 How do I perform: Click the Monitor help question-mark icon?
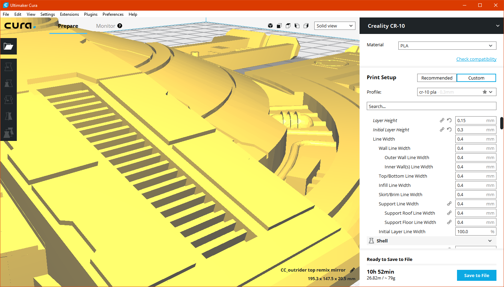click(120, 26)
